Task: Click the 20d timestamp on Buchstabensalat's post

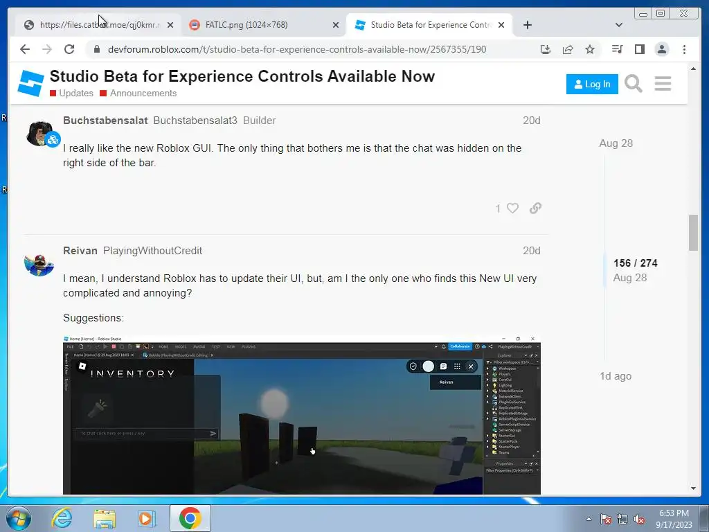Action: tap(531, 121)
